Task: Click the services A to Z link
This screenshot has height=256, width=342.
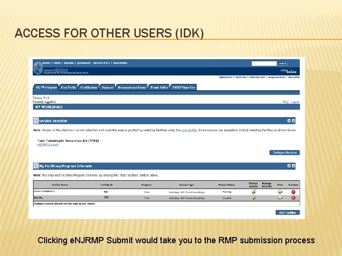Action: point(102,63)
